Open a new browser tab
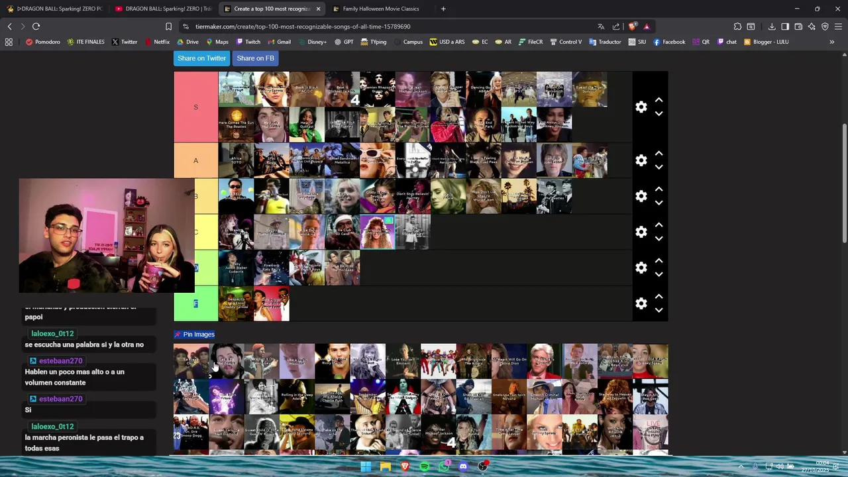 coord(443,9)
